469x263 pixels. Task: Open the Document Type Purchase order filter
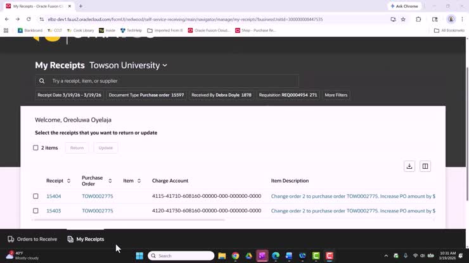coord(146,95)
